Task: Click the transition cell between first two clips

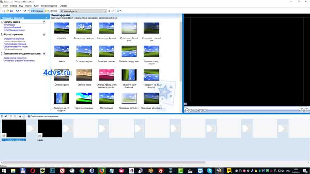Action: 32,129
